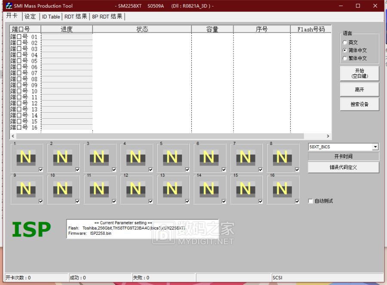Open the 58XT_BICS dropdown list
387x285 pixels.
pos(375,147)
